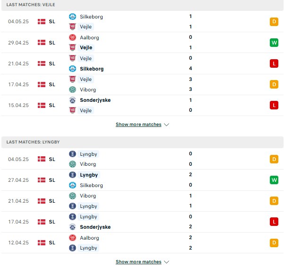This screenshot has width=284, height=269.
Task: Open the Sonderjyske team link in Lyngby 17.04.25 match
Action: coord(95,227)
